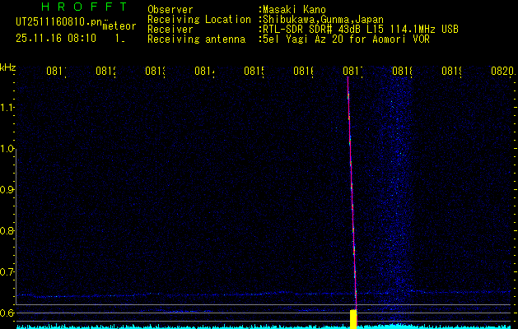The height and width of the screenshot is (329, 518).
Task: Click the Receiving Location field label
Action: point(199,19)
